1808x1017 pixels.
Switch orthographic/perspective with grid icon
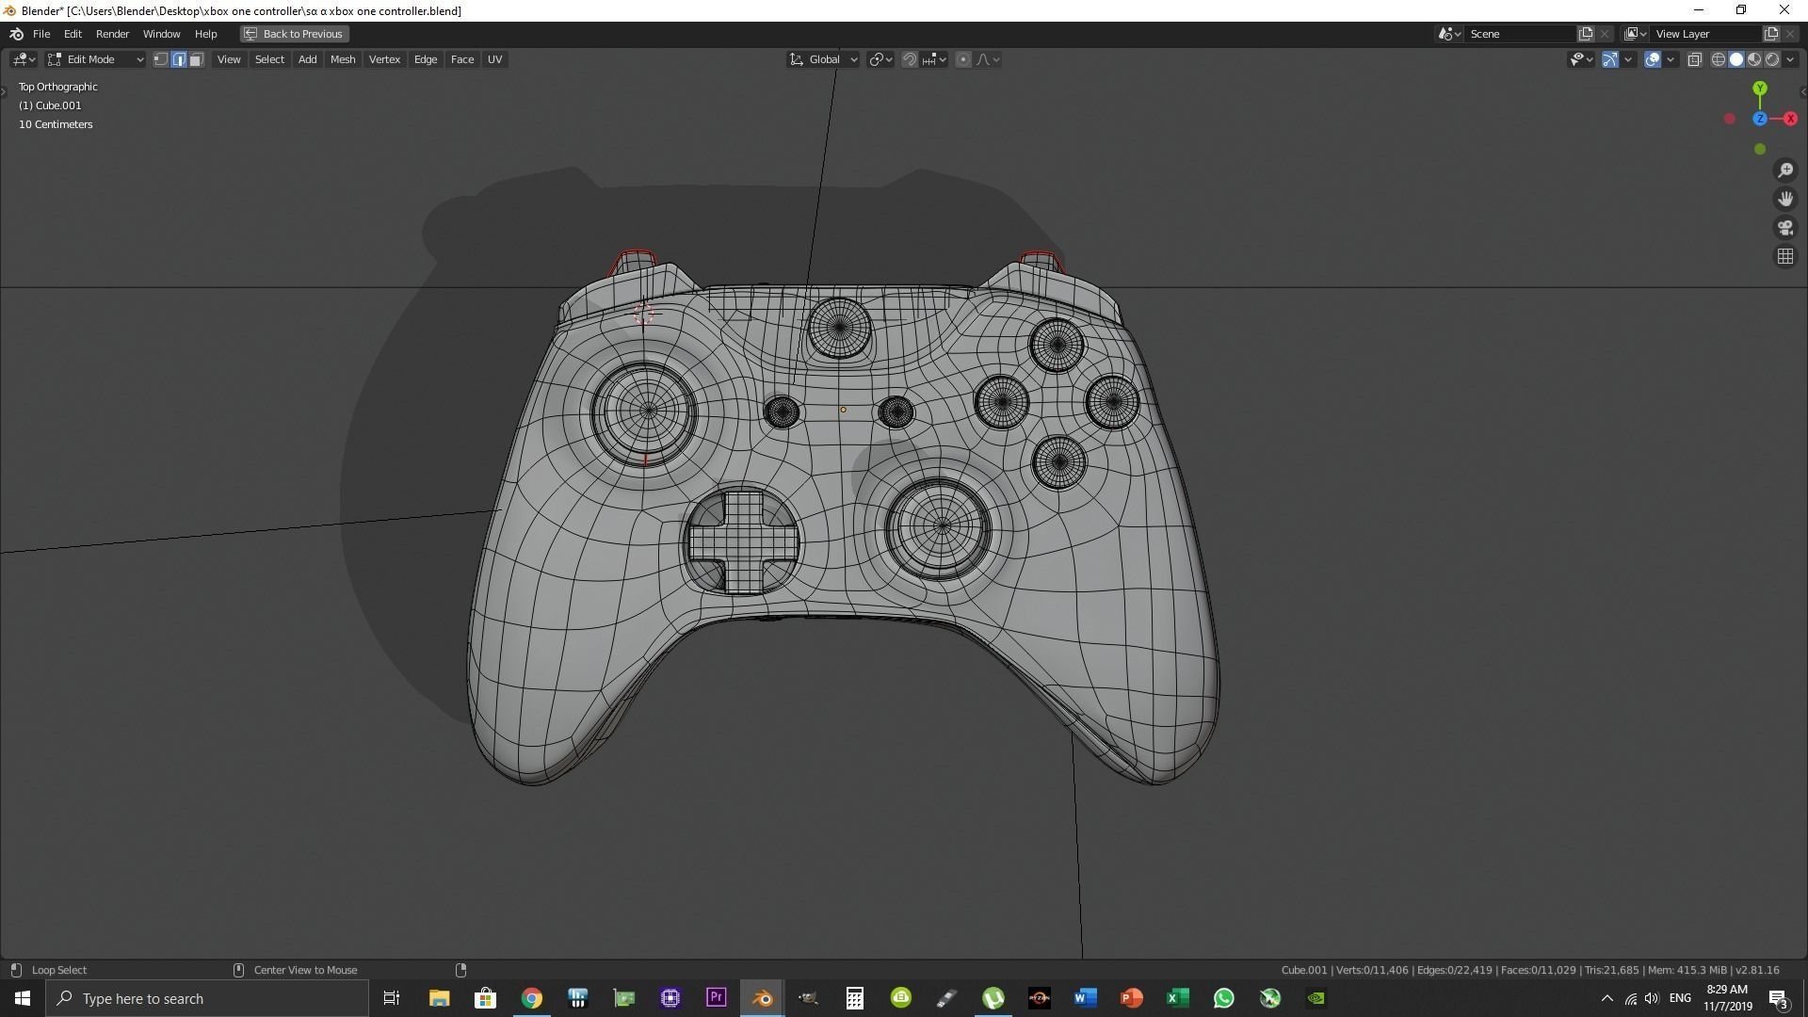pyautogui.click(x=1785, y=256)
